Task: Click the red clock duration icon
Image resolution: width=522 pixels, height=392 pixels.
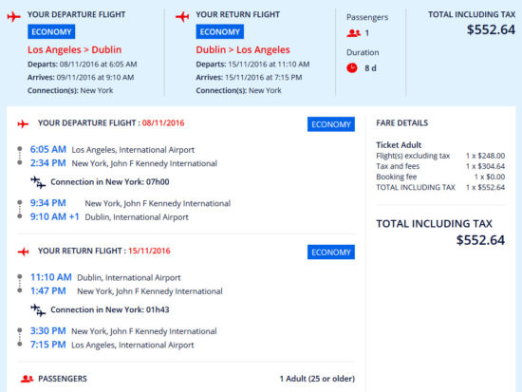Action: point(351,68)
